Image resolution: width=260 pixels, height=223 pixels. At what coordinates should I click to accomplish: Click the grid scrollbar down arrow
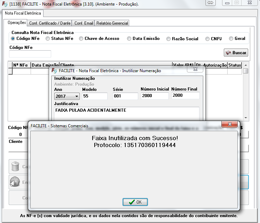[246, 118]
